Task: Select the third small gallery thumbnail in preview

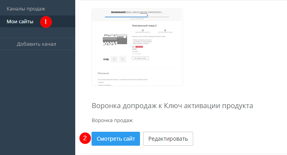Action: click(x=123, y=59)
